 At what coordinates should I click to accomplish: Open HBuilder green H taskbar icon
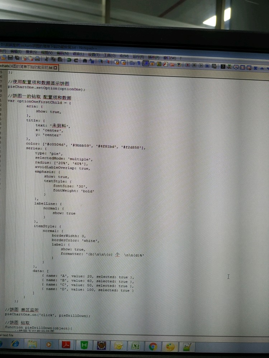point(84,345)
